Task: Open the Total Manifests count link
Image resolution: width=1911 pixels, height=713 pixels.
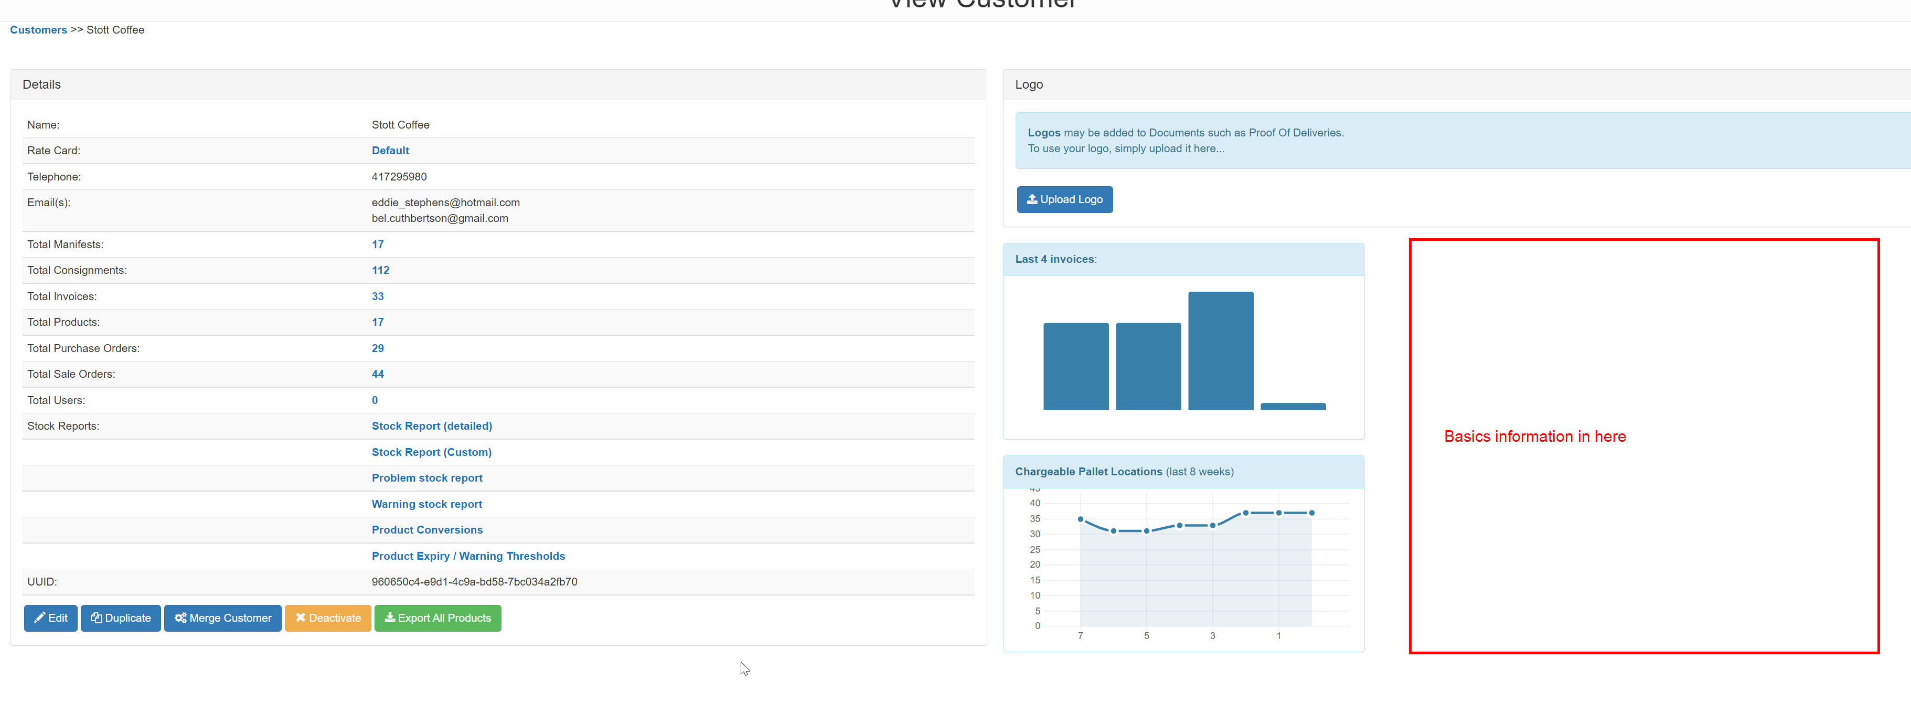Action: [x=378, y=244]
